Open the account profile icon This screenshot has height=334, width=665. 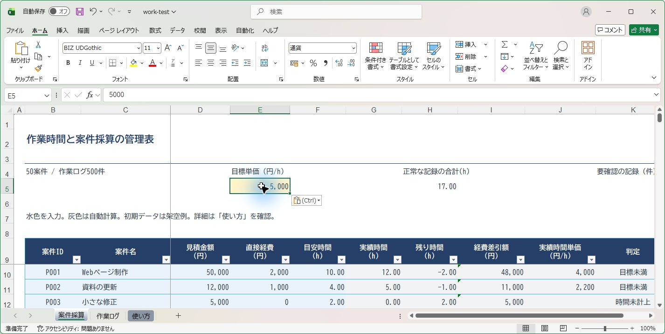click(586, 12)
